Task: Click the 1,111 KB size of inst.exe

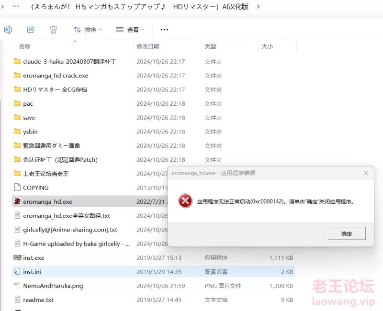Action: pyautogui.click(x=281, y=258)
